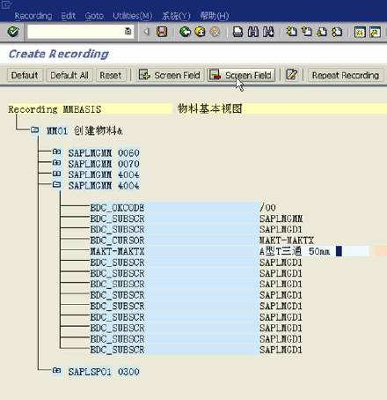
Task: Click the Last Page icon
Action: click(x=337, y=32)
